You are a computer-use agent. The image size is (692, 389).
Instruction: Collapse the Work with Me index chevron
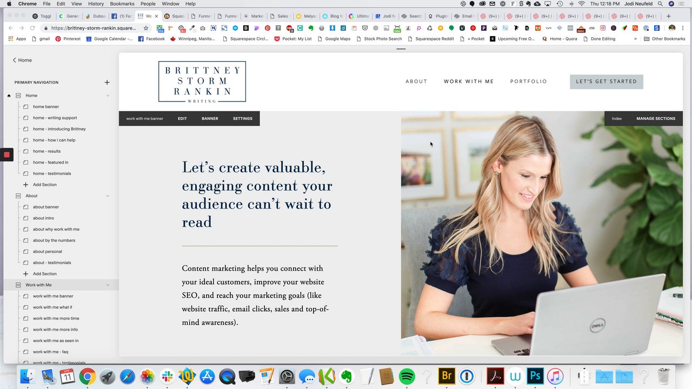click(108, 285)
